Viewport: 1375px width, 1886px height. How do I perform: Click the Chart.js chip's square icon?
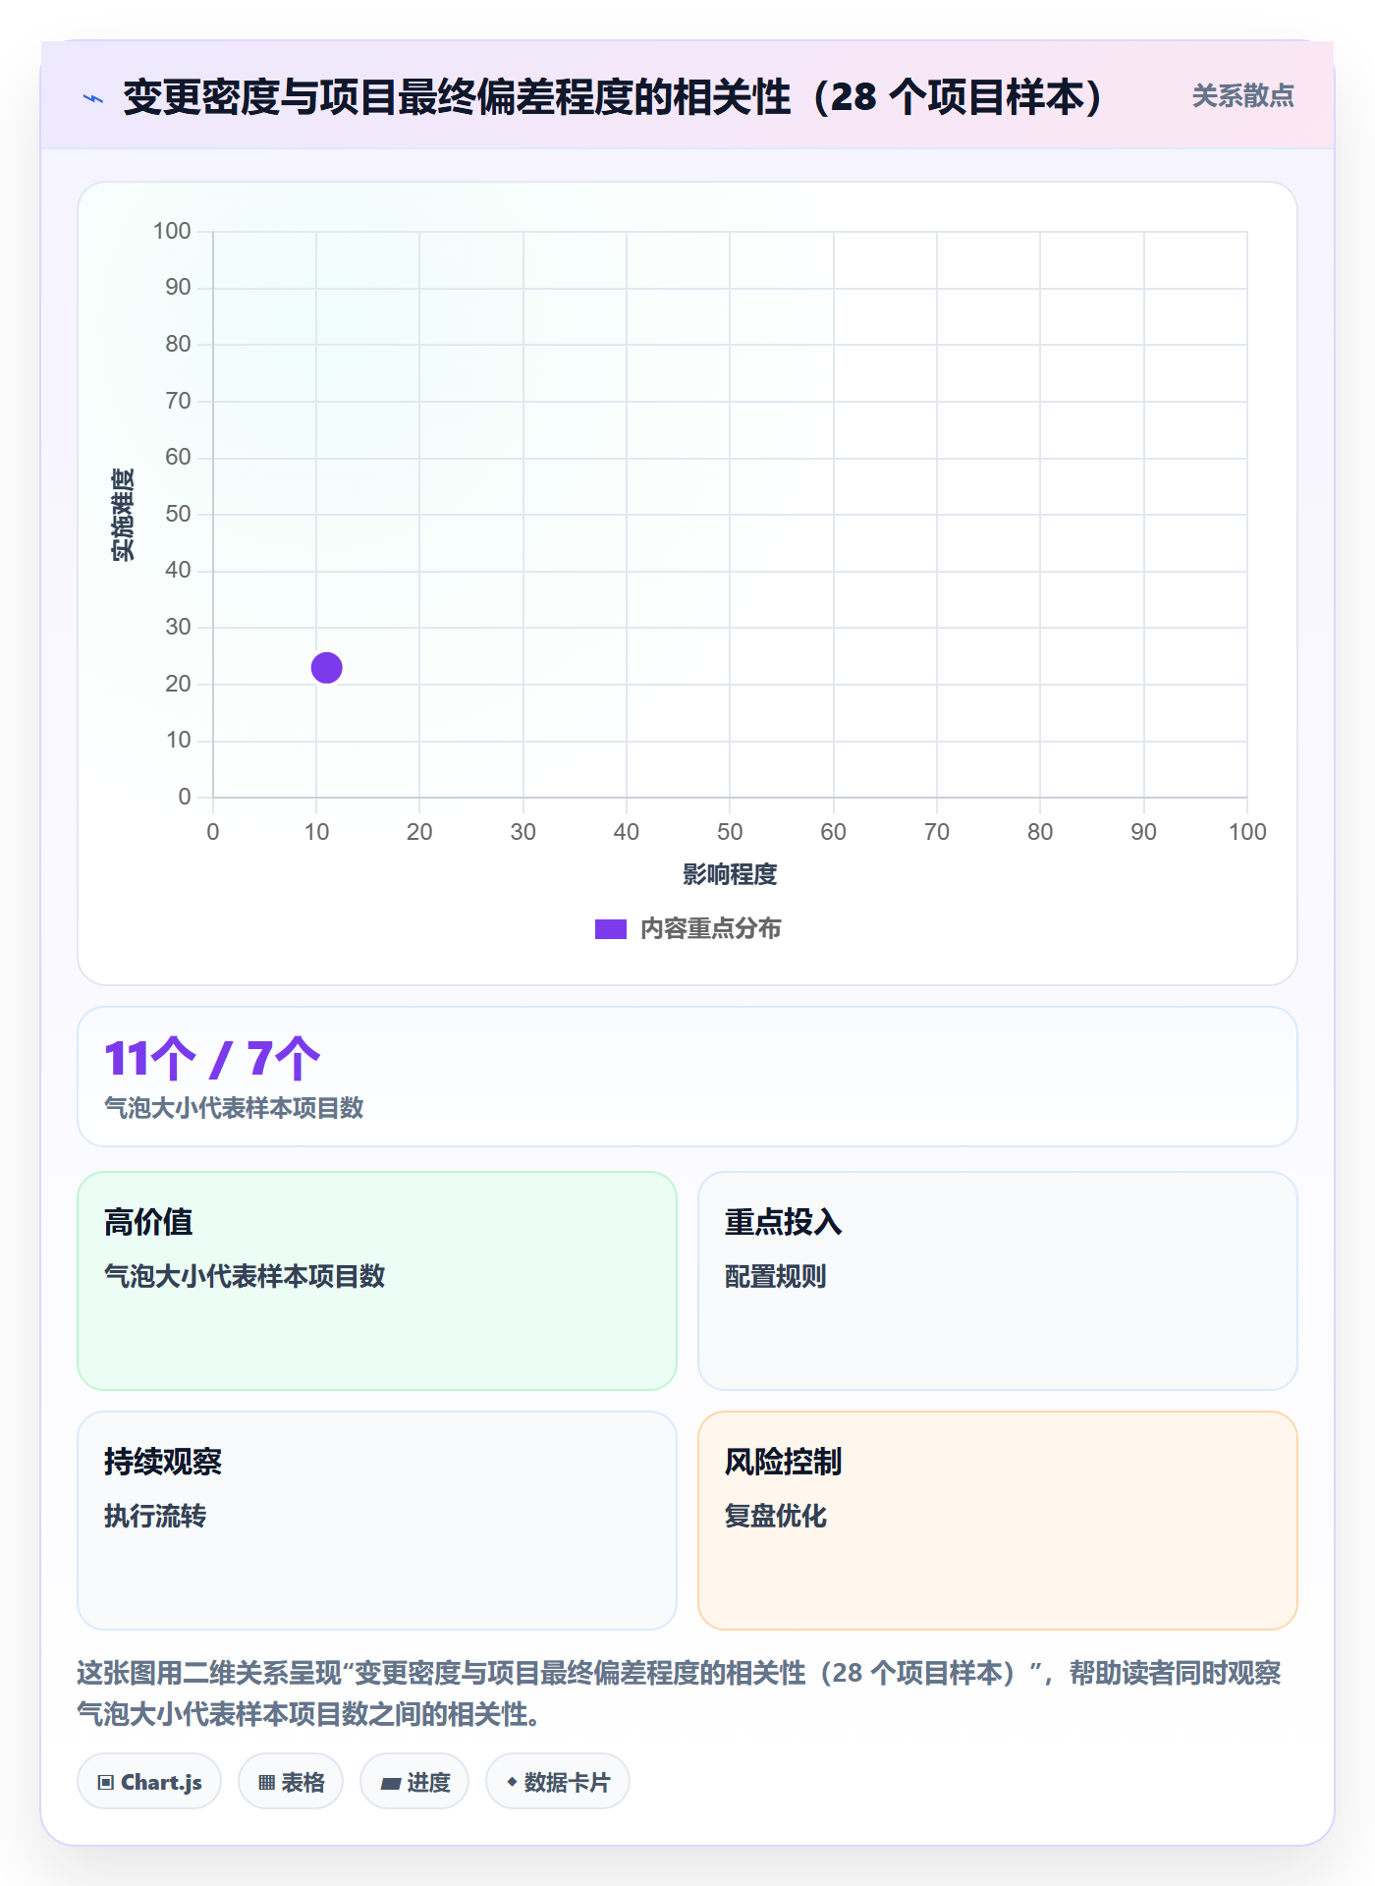106,1783
